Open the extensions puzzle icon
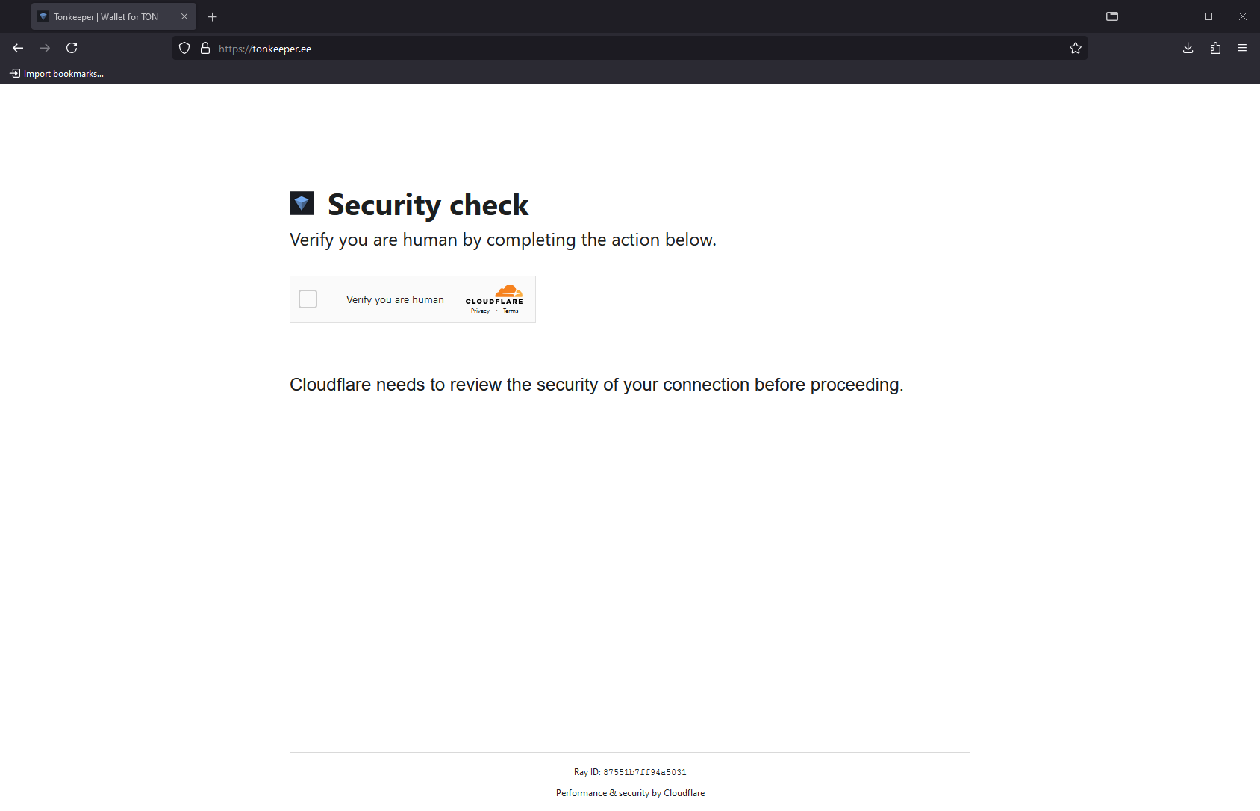The width and height of the screenshot is (1260, 811). [x=1215, y=48]
